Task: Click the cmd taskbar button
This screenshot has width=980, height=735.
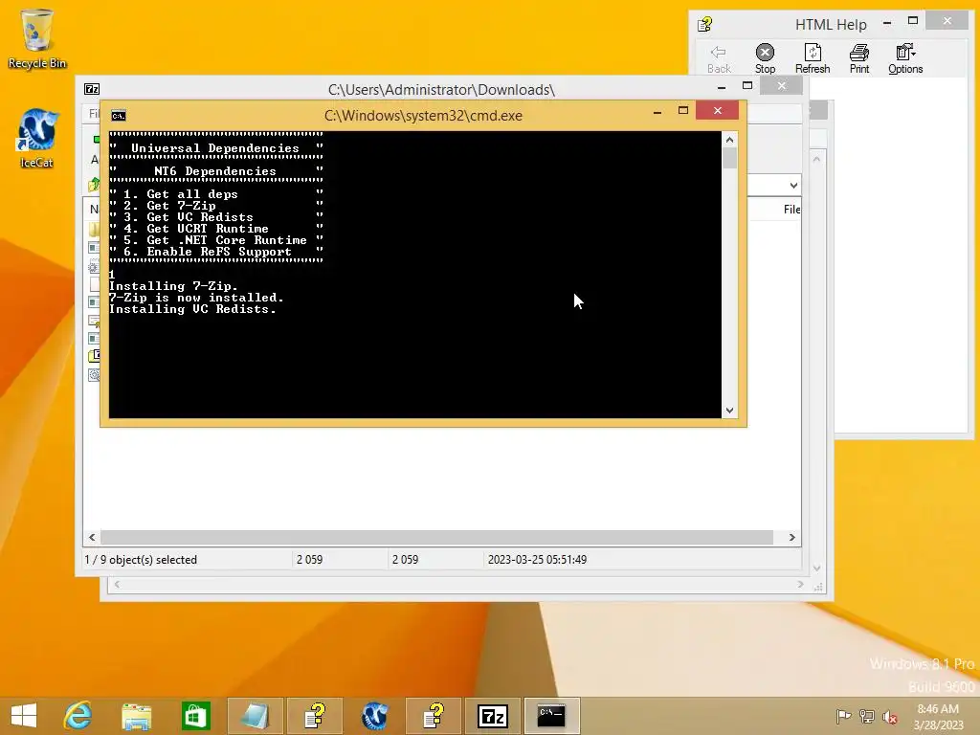Action: [x=552, y=716]
